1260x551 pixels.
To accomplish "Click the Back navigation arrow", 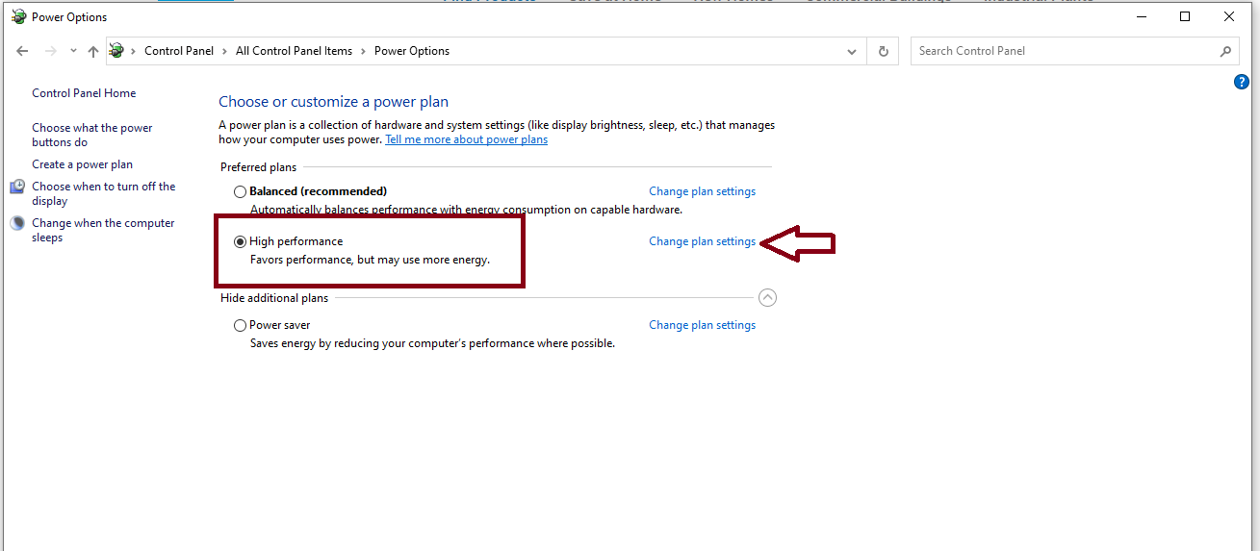I will pyautogui.click(x=23, y=52).
